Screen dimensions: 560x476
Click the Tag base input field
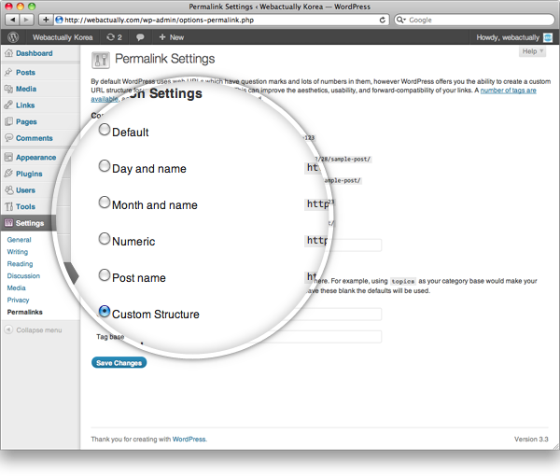coord(321,337)
